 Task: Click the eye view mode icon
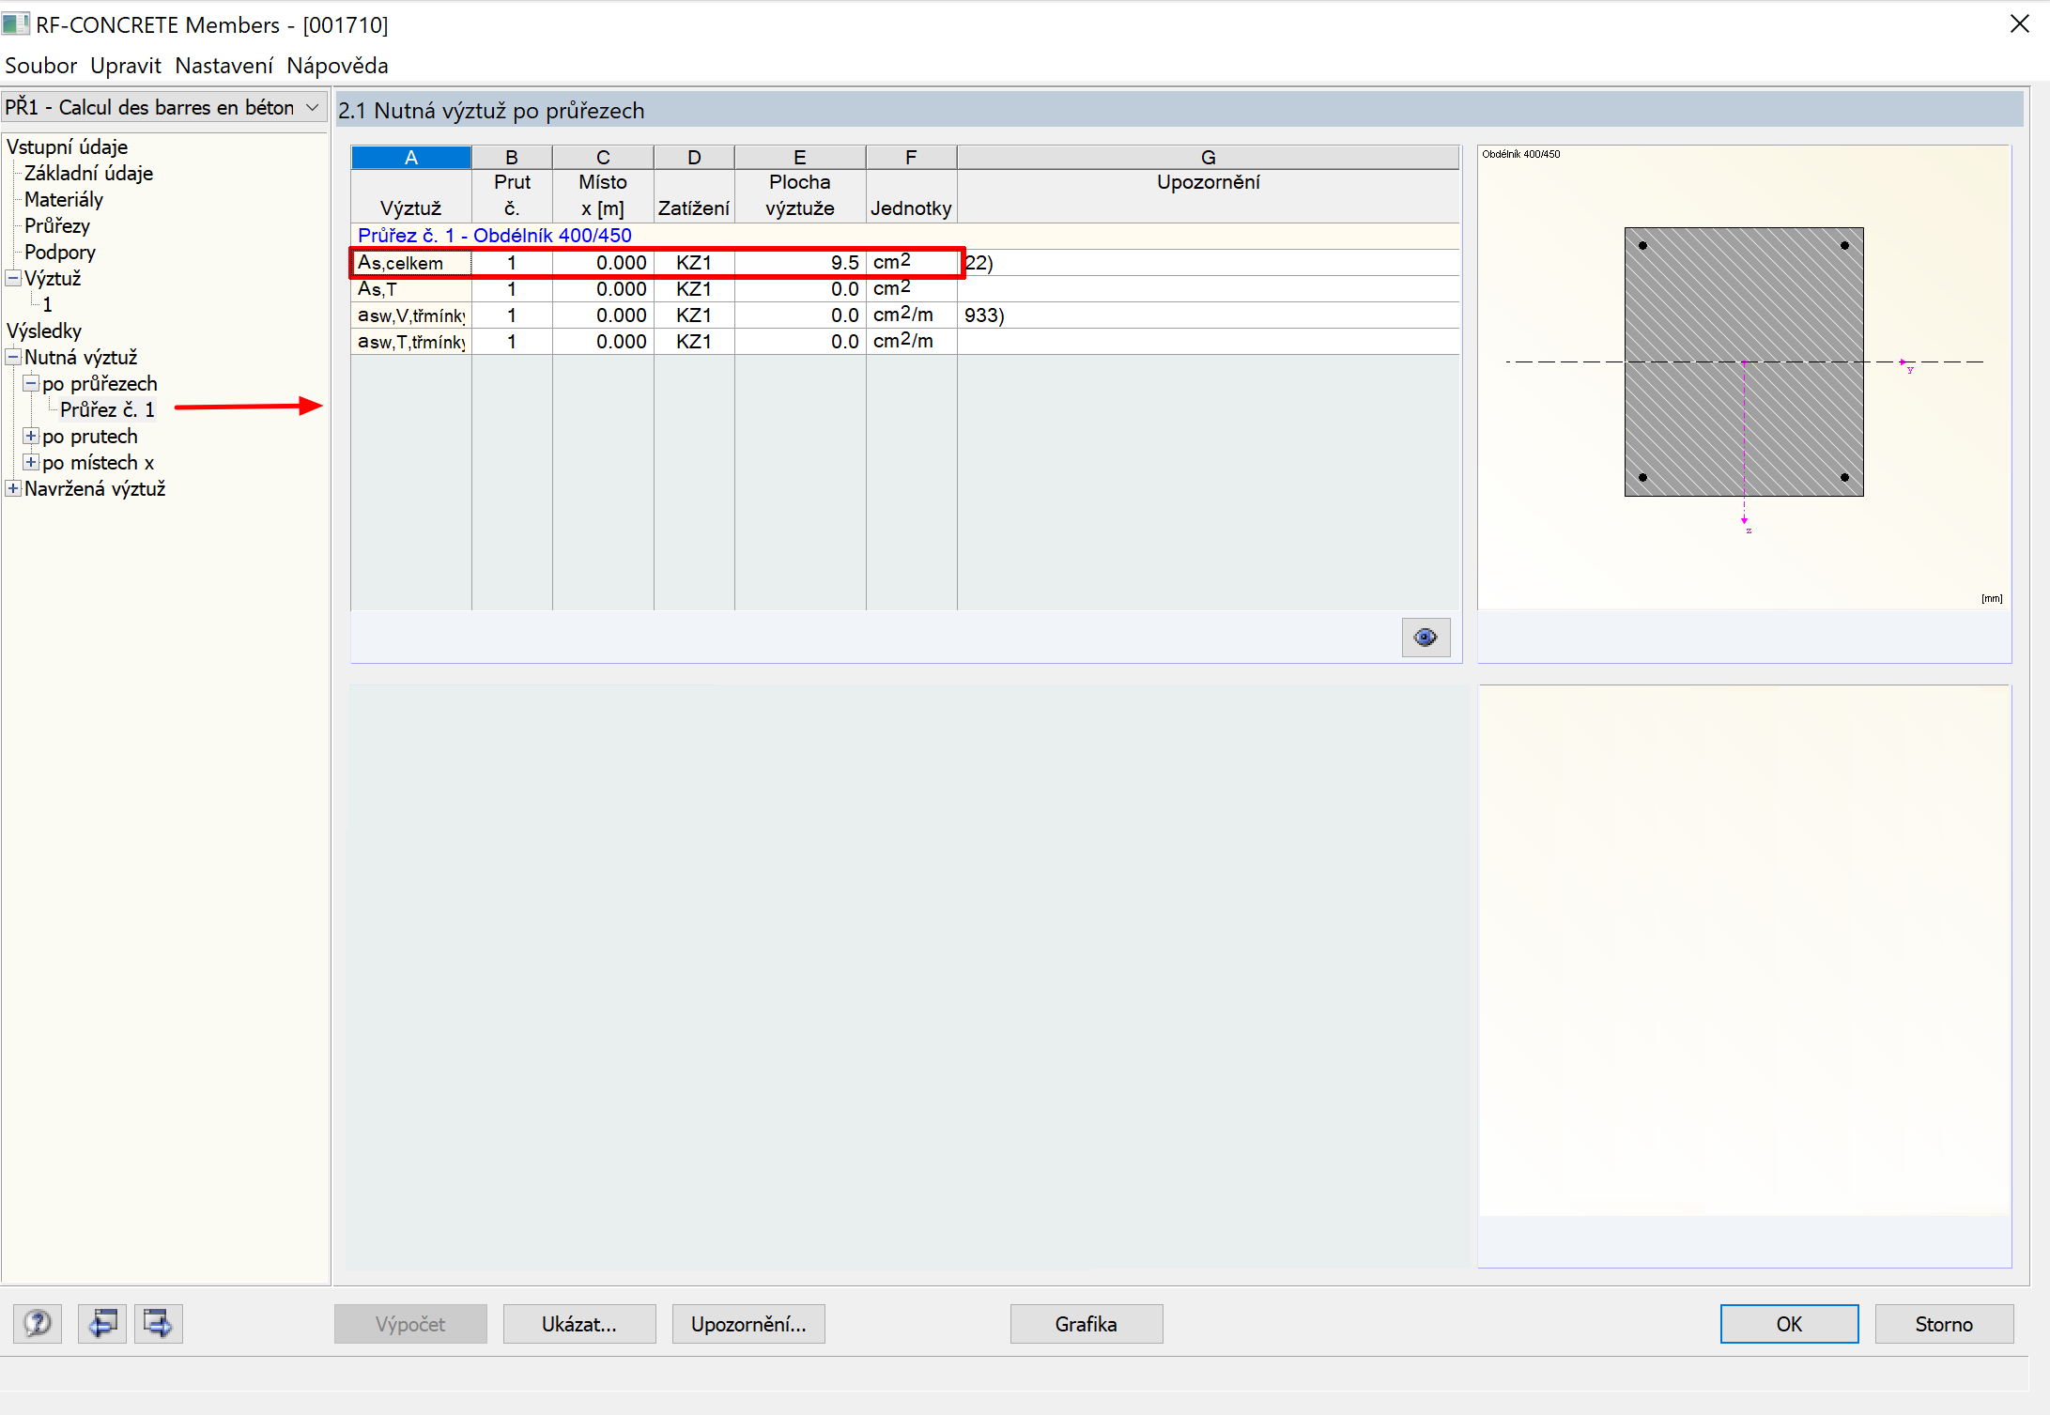(1426, 638)
